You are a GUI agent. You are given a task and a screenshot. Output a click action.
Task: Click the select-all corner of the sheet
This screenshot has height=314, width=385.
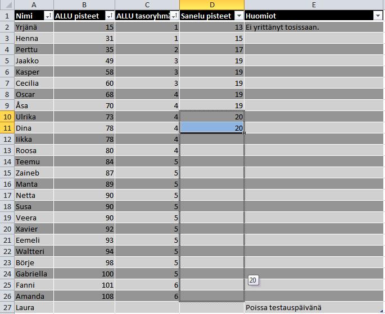click(7, 5)
